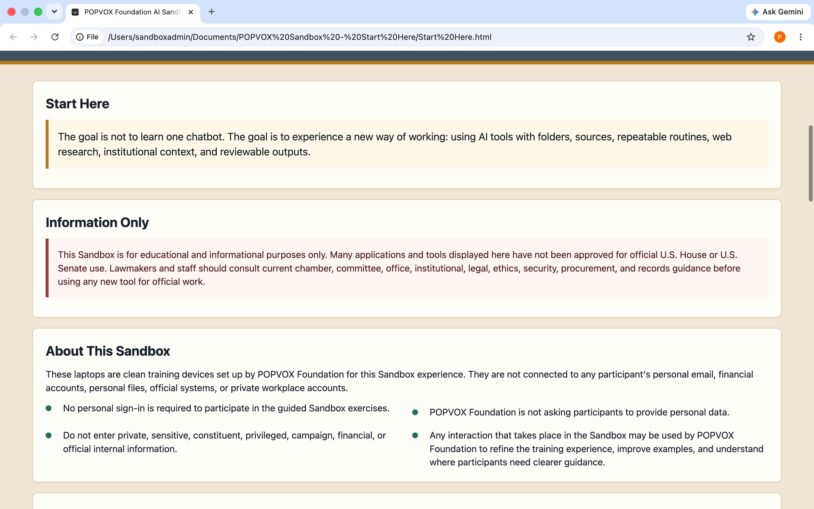Click the browser forward arrow
Viewport: 814px width, 509px height.
click(34, 37)
